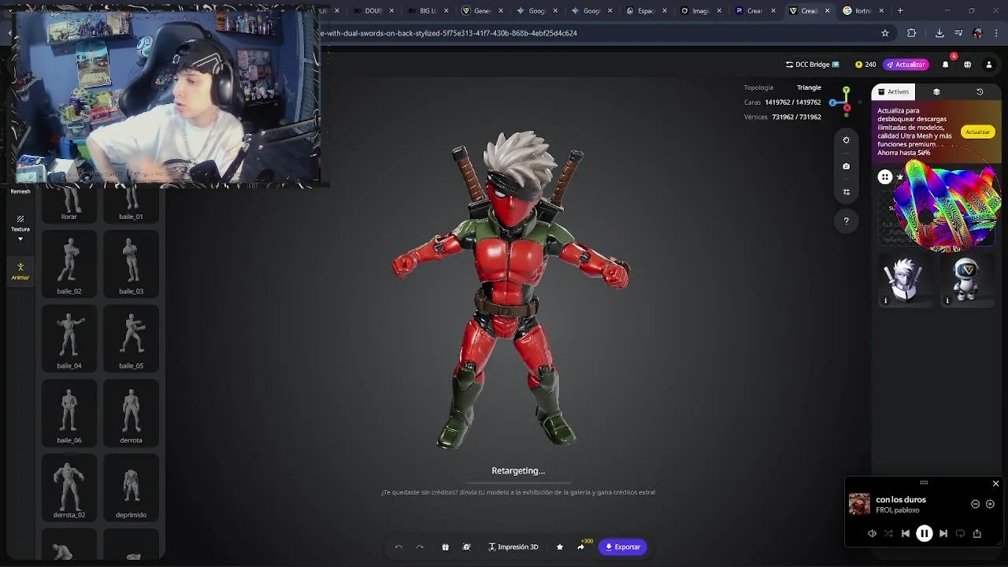Click the Impresión 3D button
The width and height of the screenshot is (1008, 567).
(513, 547)
